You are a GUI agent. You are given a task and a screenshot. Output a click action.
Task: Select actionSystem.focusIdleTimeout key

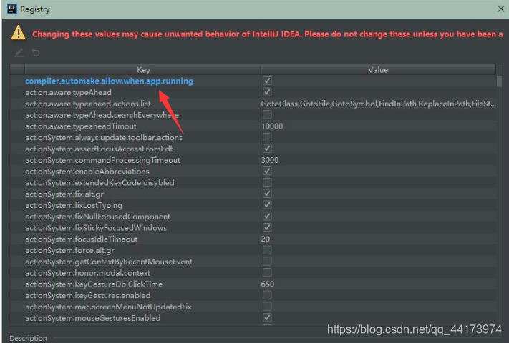point(82,239)
